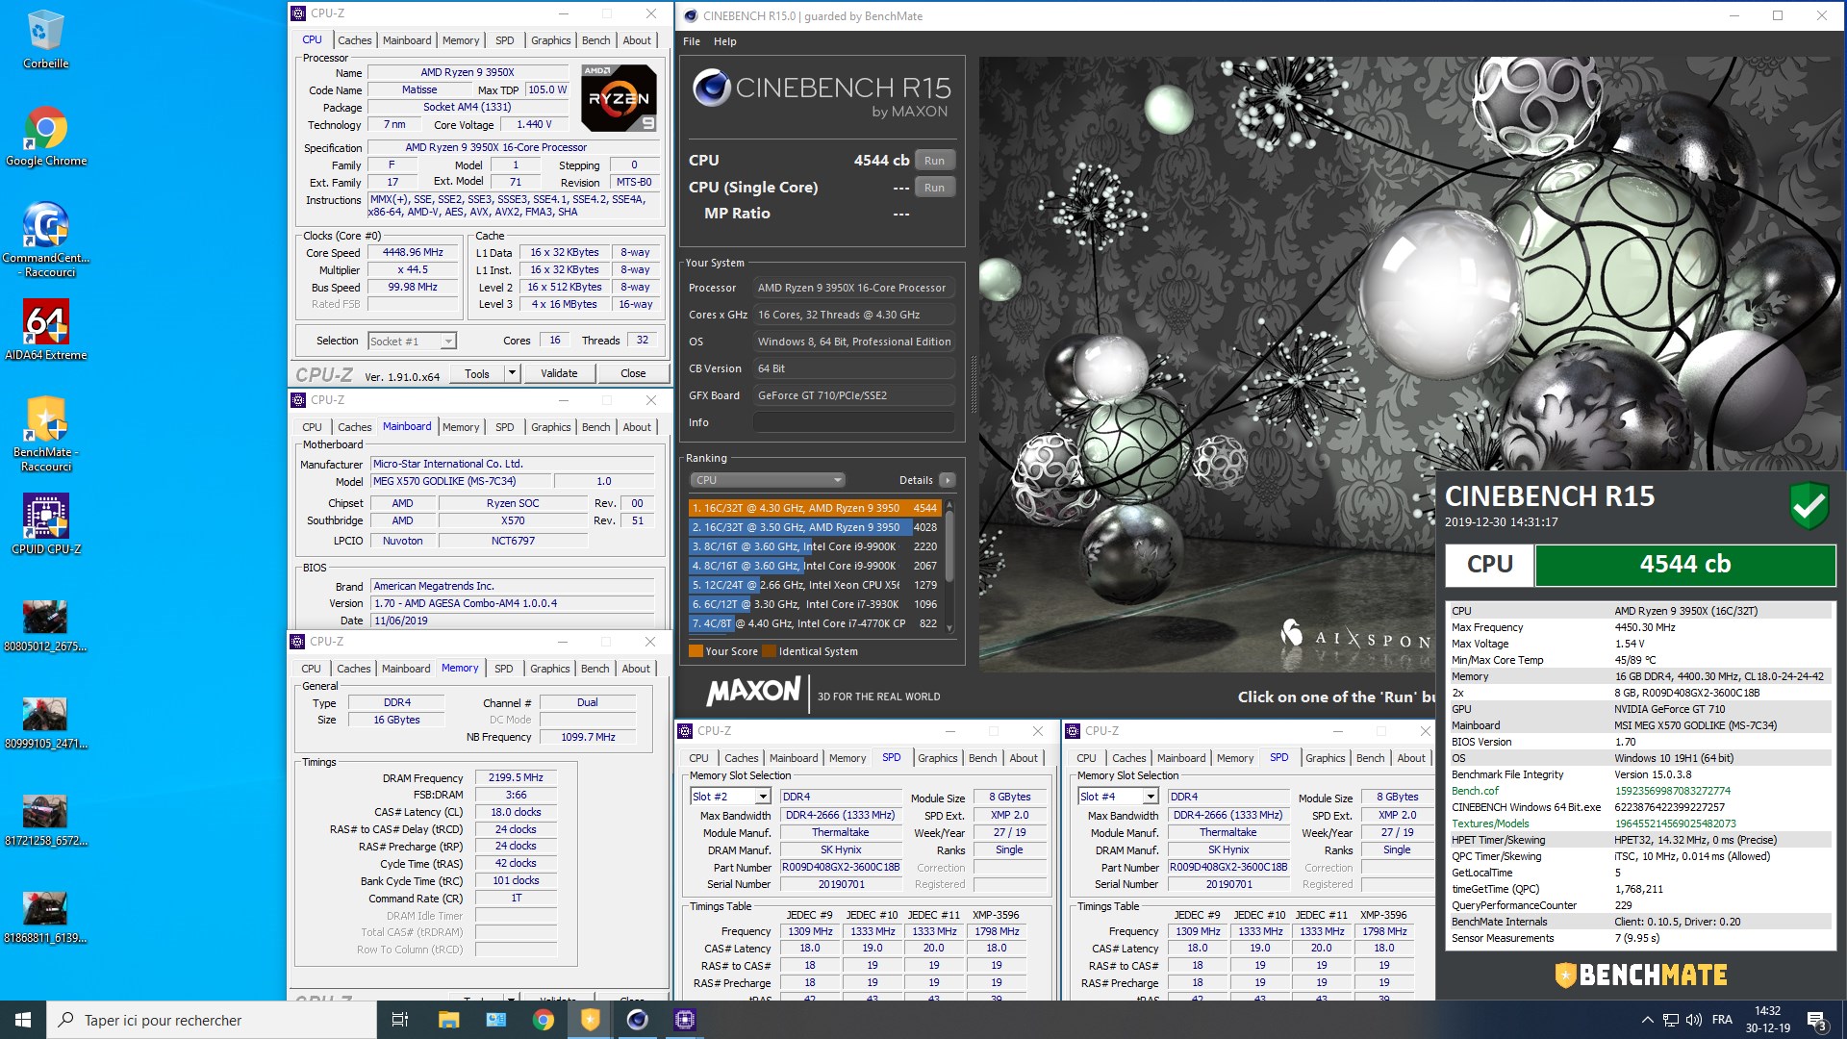Click green BenchMate verification shield
The height and width of the screenshot is (1039, 1847).
(1808, 505)
